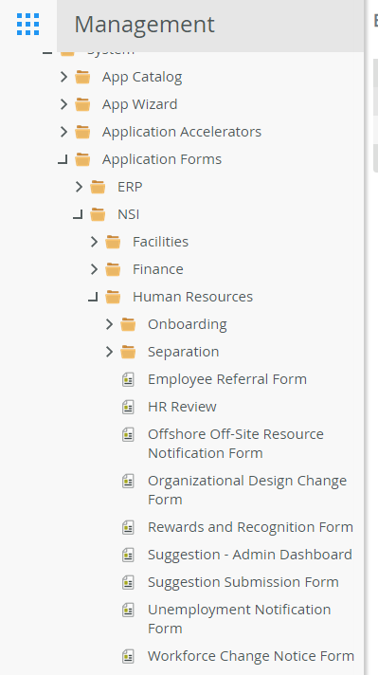This screenshot has height=675, width=378.
Task: Expand the Onboarding node
Action: tap(109, 324)
